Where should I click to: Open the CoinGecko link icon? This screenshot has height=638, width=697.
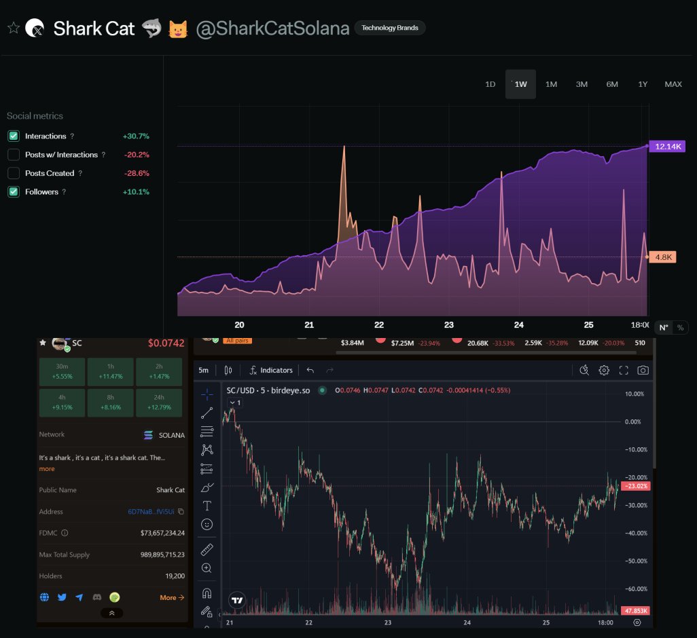pyautogui.click(x=115, y=597)
